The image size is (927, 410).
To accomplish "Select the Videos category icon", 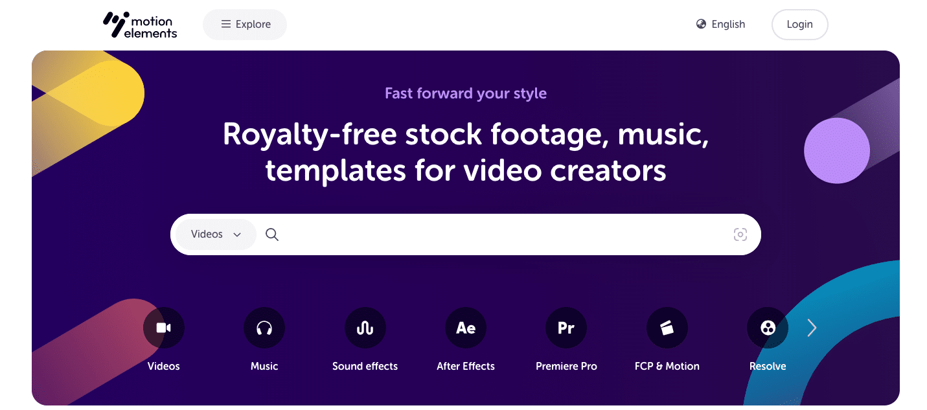I will (x=163, y=328).
